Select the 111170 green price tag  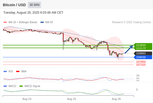143,48
